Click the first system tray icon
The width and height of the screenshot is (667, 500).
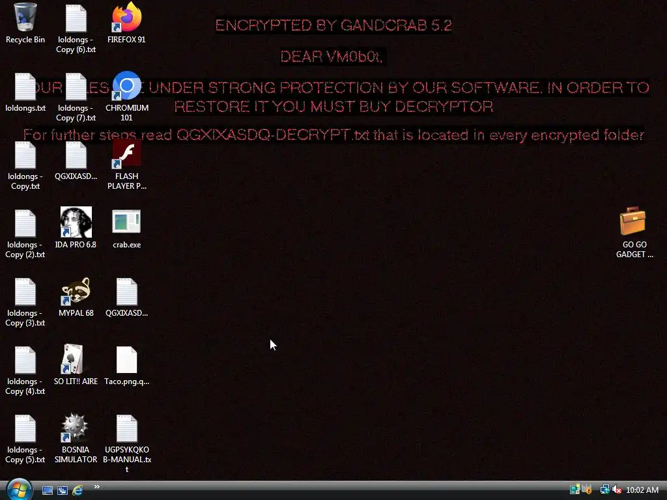click(575, 490)
